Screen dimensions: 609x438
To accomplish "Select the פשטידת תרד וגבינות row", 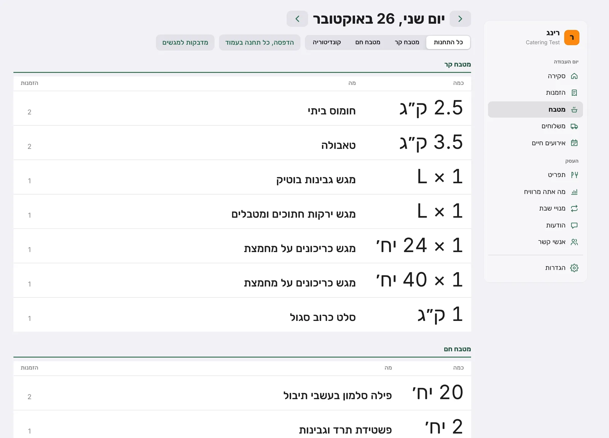I will pyautogui.click(x=242, y=424).
